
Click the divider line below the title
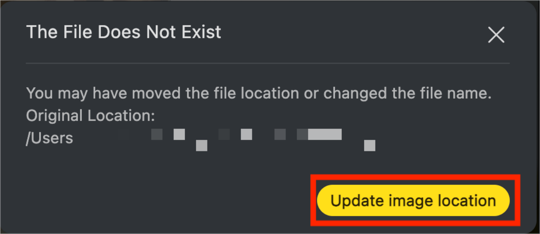(x=268, y=63)
